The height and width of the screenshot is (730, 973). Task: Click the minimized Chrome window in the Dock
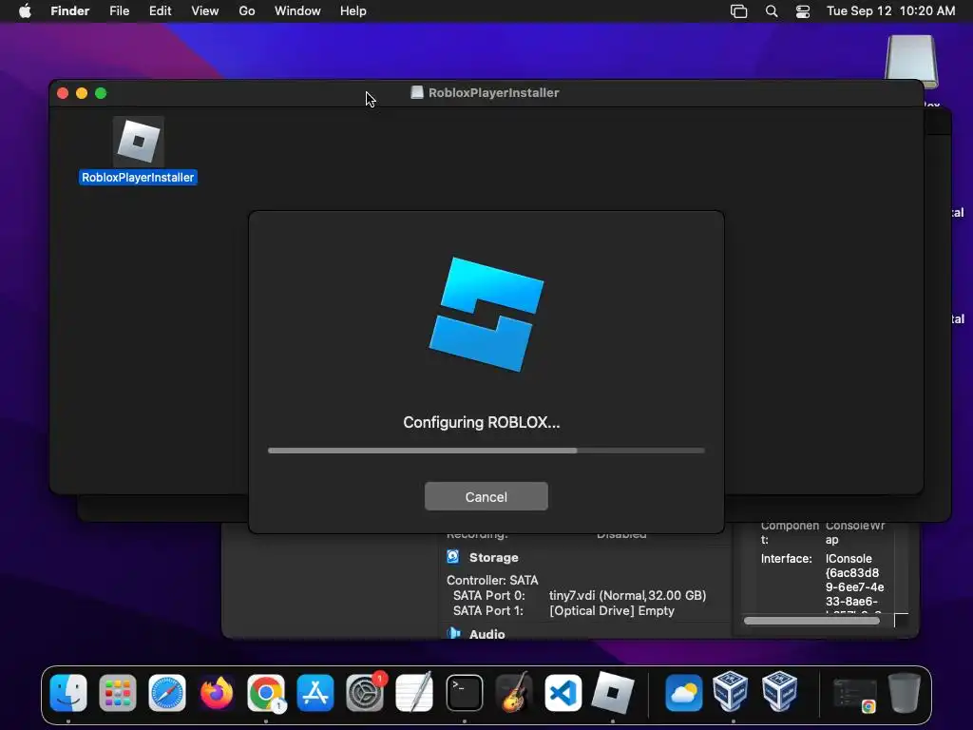(854, 693)
